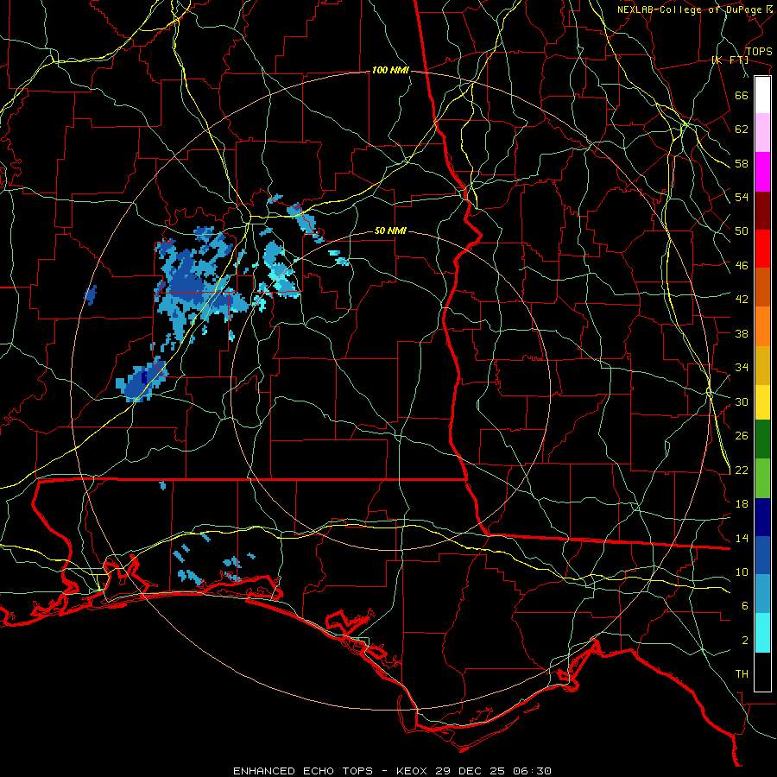Click the ENHANCED ECHO TOPS caption text

pyautogui.click(x=303, y=771)
